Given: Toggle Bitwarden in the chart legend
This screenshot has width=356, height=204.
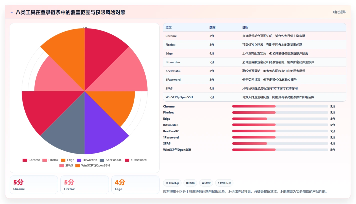Looking at the screenshot, I should pyautogui.click(x=87, y=160).
